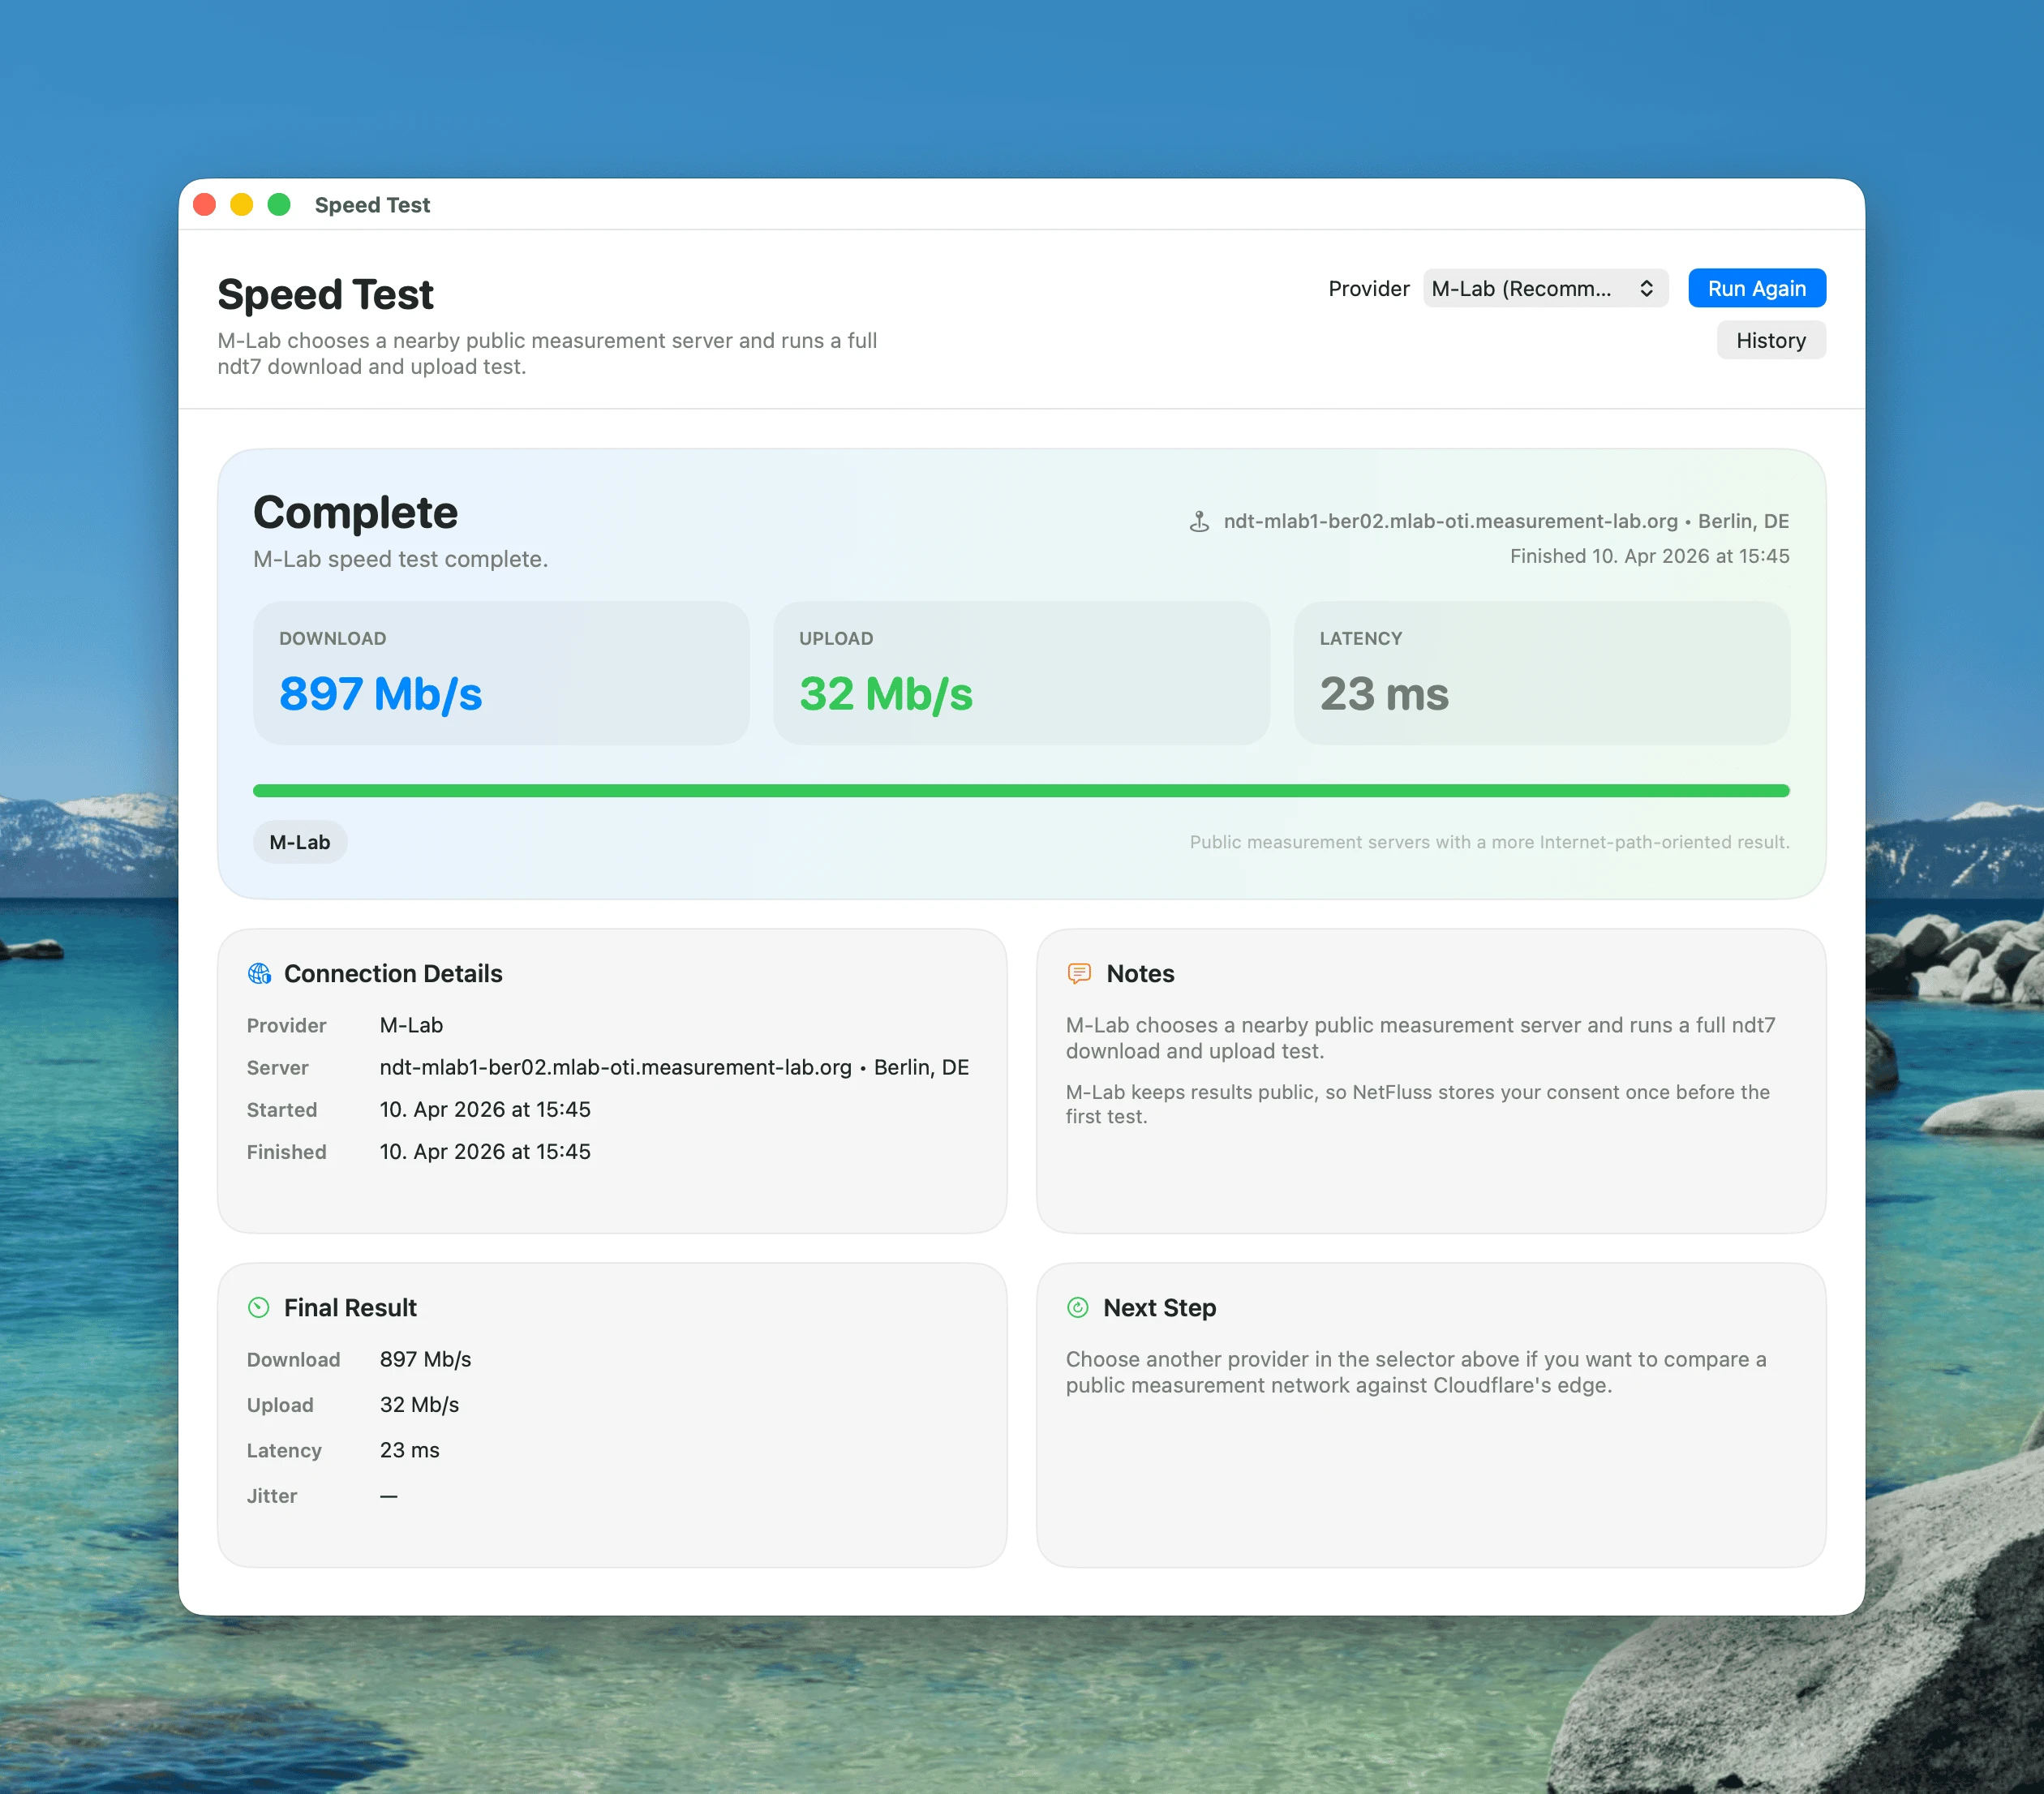The image size is (2044, 1794).
Task: Click the green traffic light to zoom window
Action: tap(278, 204)
